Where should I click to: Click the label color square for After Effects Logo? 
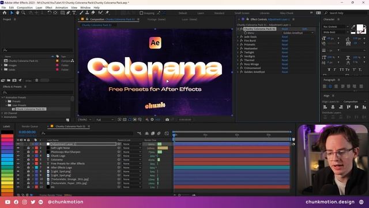coord(36,168)
